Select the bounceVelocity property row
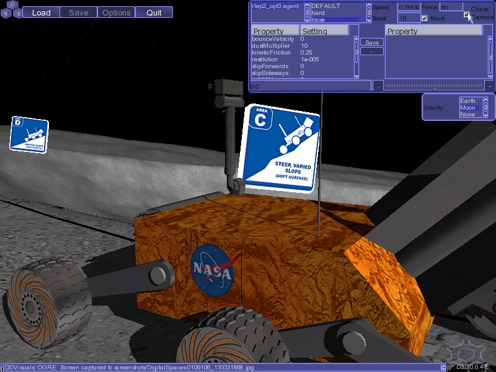The width and height of the screenshot is (496, 372). click(303, 39)
